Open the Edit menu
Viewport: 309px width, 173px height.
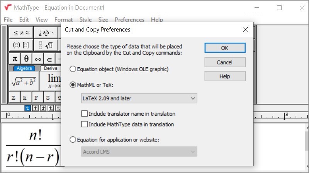(x=24, y=20)
